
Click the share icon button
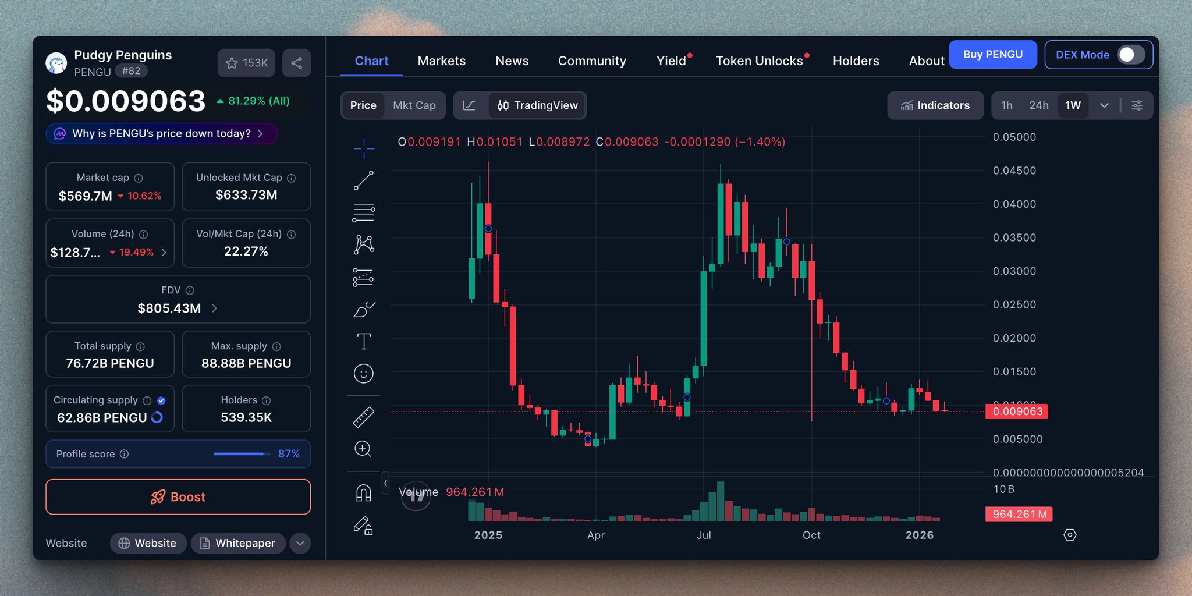[296, 63]
